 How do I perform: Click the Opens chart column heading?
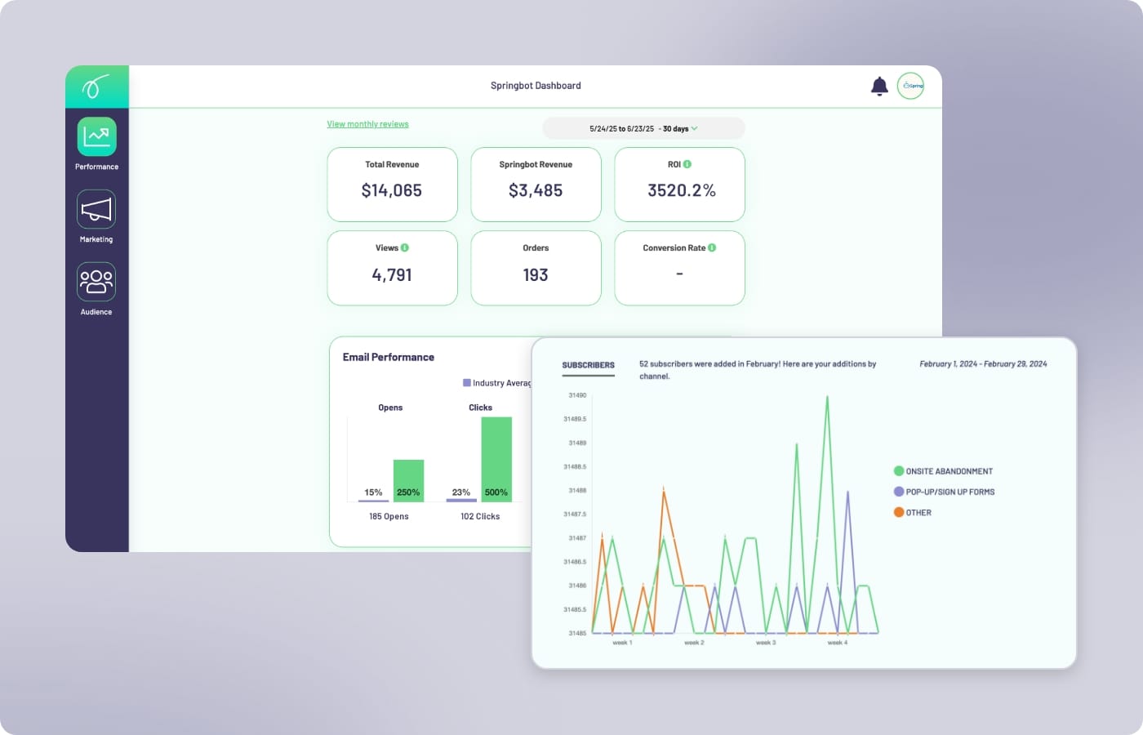pyautogui.click(x=390, y=408)
